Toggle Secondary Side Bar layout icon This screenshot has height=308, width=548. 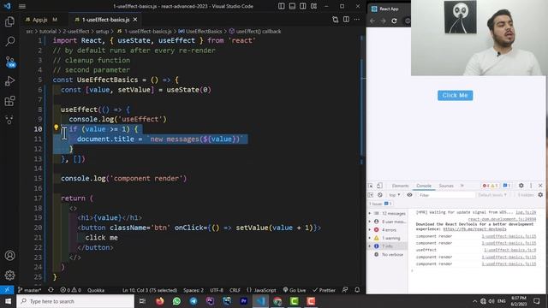tap(303, 6)
